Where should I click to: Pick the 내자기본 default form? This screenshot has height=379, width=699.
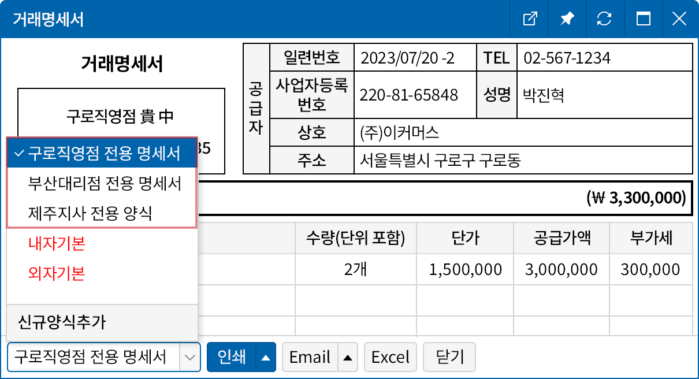click(57, 244)
